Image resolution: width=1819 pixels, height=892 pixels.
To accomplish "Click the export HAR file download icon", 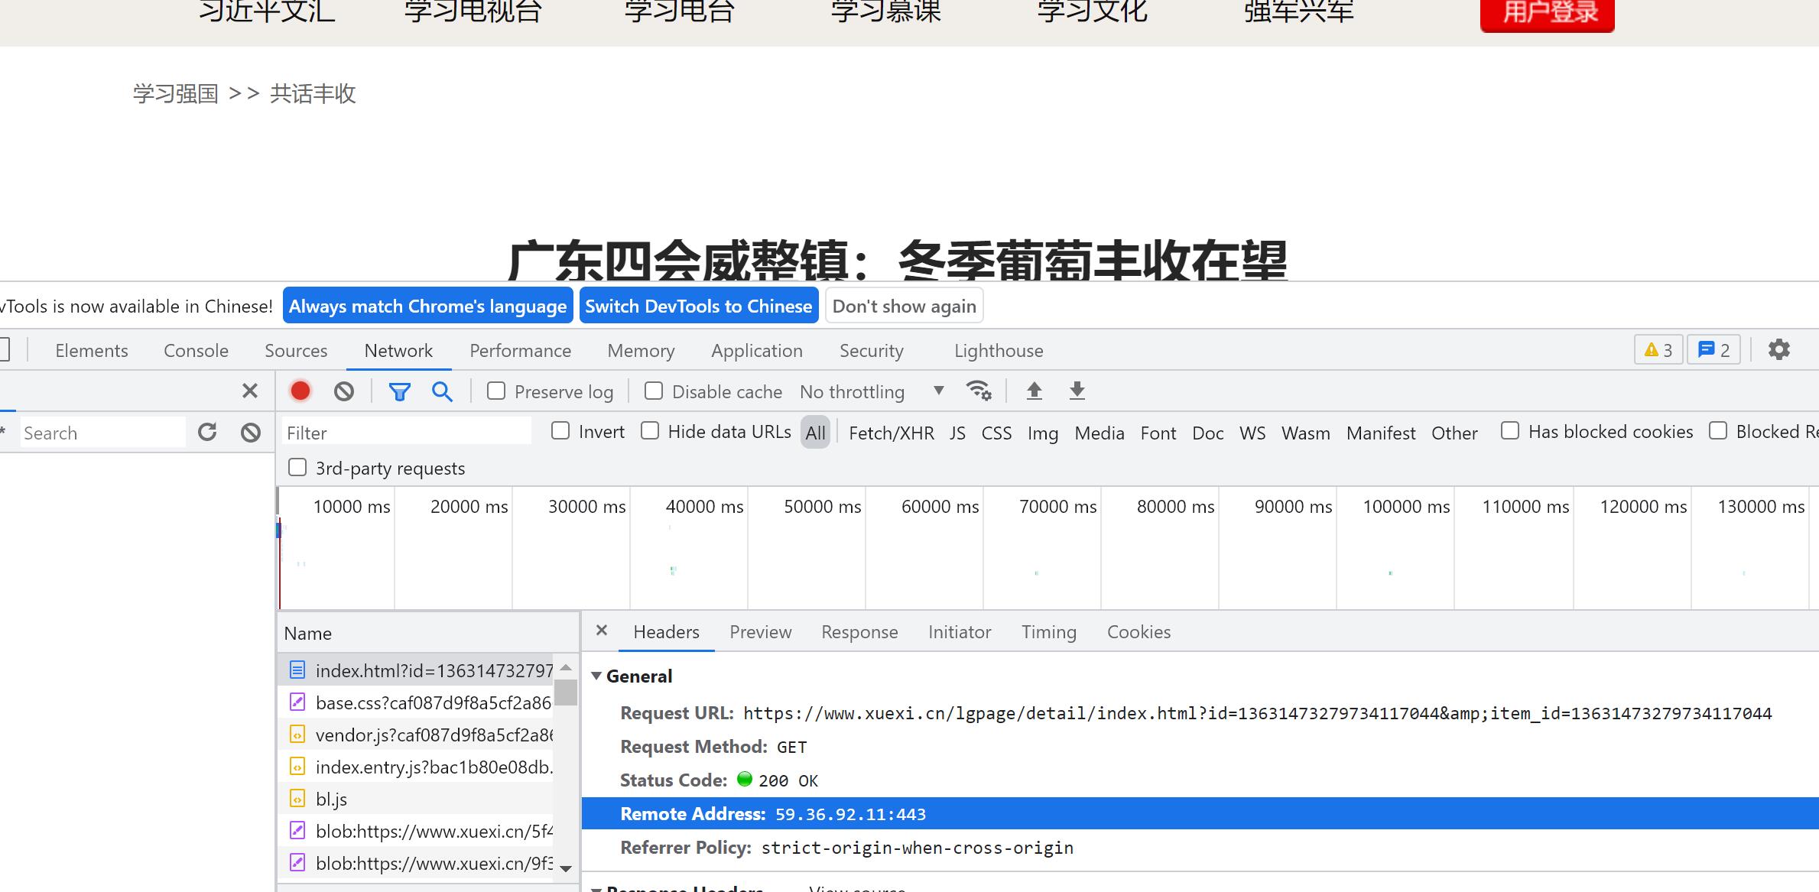I will click(x=1077, y=391).
